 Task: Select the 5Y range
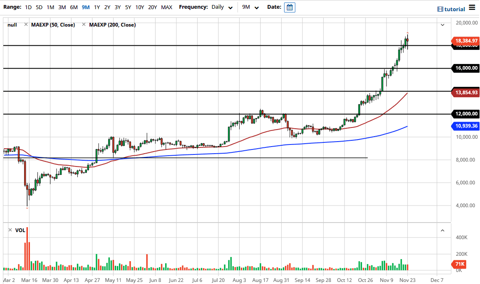[128, 7]
